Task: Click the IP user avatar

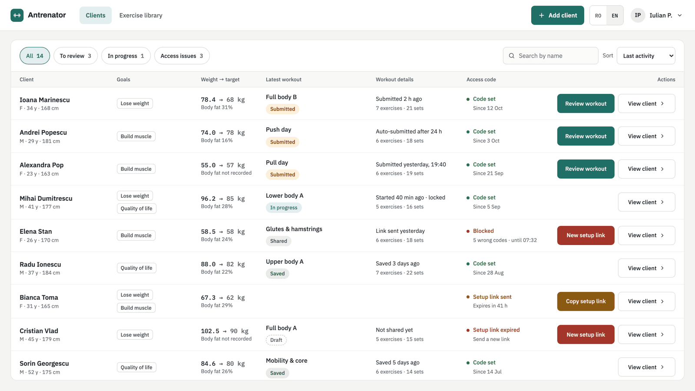Action: click(x=638, y=15)
